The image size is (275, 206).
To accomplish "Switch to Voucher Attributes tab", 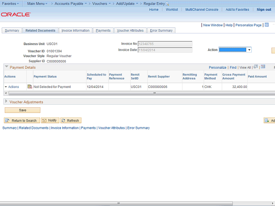I will point(130,30).
